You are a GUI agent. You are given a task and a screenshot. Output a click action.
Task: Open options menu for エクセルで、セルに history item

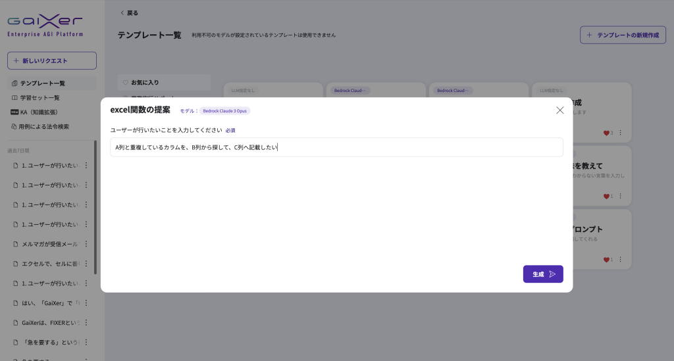coord(86,264)
